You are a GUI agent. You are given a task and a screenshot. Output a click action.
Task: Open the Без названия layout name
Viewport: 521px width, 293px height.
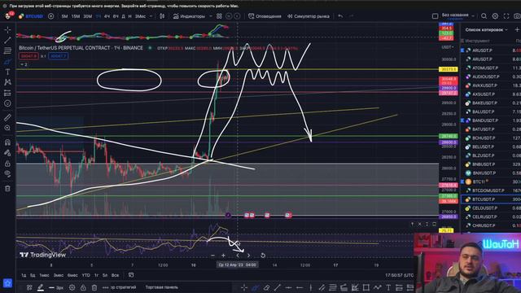pyautogui.click(x=455, y=15)
